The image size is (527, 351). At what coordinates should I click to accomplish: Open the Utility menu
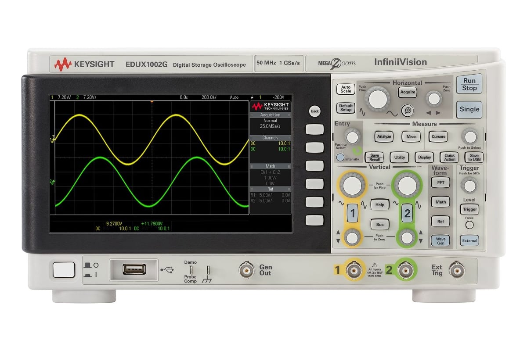[399, 157]
